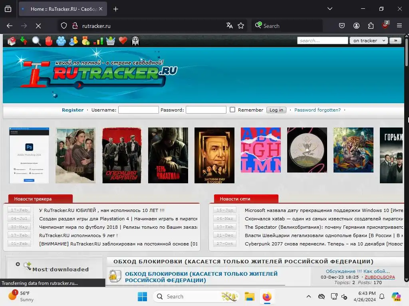Stop page loading with the X button
Image resolution: width=409 pixels, height=306 pixels.
[38, 26]
